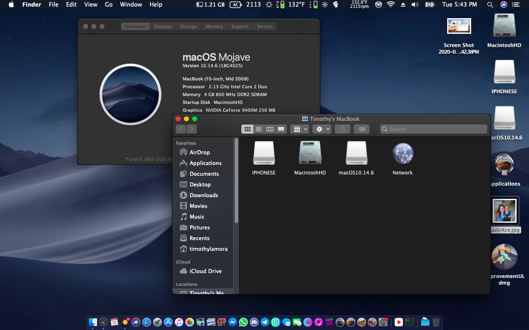Open Notification Center in menu bar
Image resolution: width=529 pixels, height=330 pixels.
pos(515,5)
